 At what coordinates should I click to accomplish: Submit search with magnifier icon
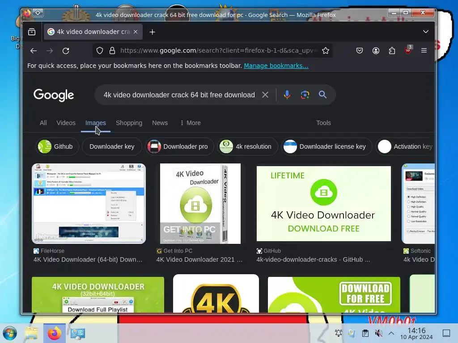coord(322,95)
